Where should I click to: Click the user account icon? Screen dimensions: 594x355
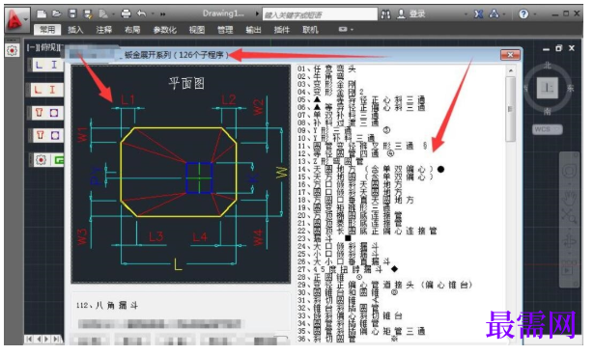[401, 14]
